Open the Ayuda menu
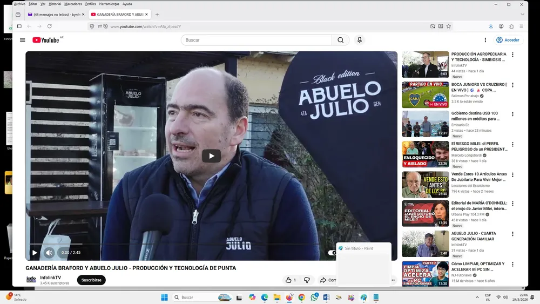The width and height of the screenshot is (540, 304). tap(127, 4)
